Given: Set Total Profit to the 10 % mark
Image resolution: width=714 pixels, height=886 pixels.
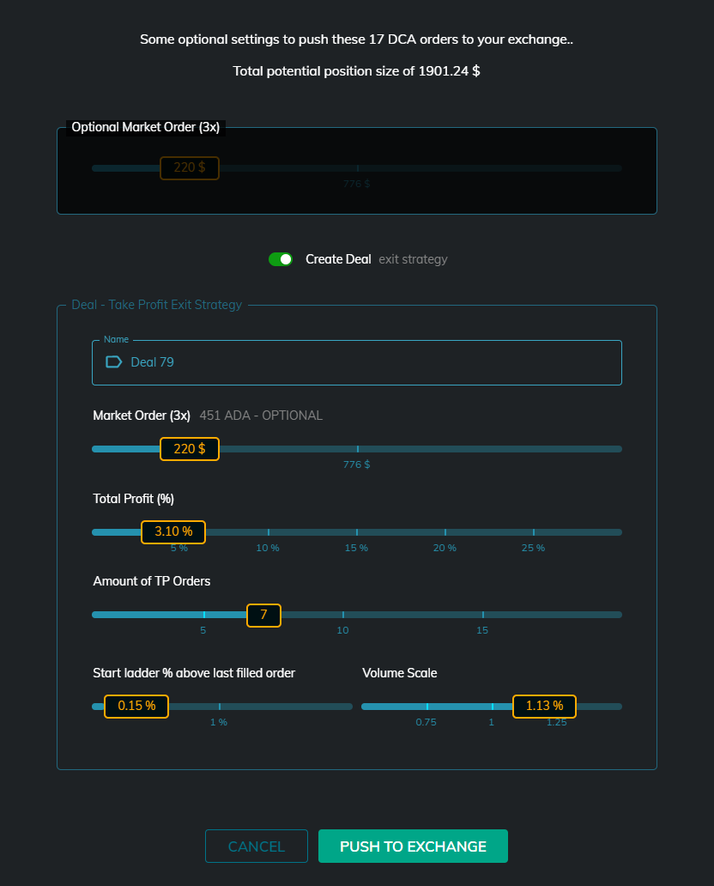Looking at the screenshot, I should pos(268,532).
